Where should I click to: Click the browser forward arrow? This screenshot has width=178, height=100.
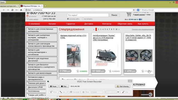8,10
